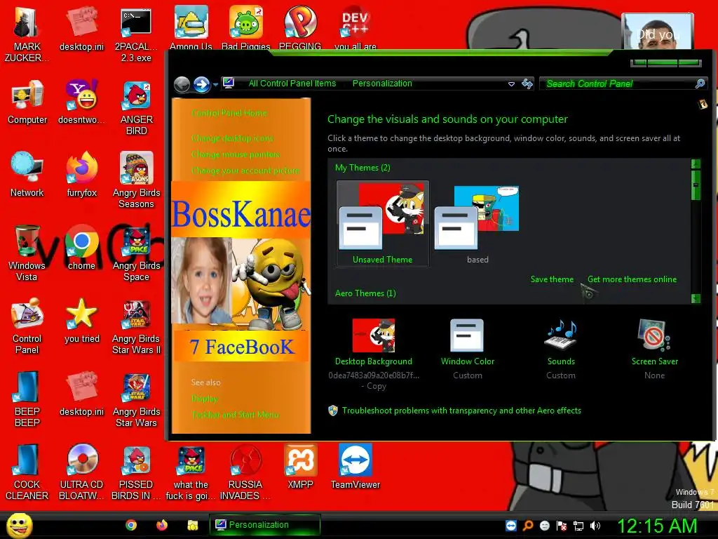Open the MARK ZUCKER desktop icon
The height and width of the screenshot is (539, 718).
[x=27, y=34]
